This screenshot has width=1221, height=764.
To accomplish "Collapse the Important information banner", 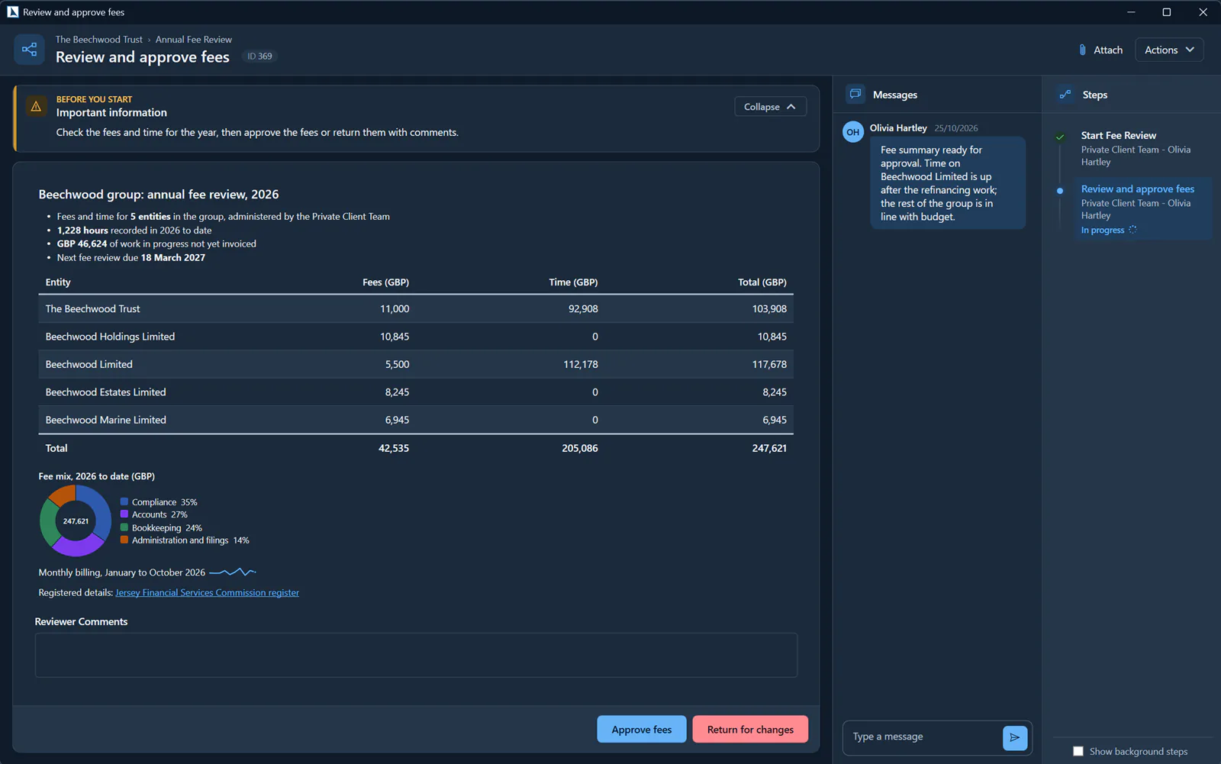I will (x=770, y=107).
